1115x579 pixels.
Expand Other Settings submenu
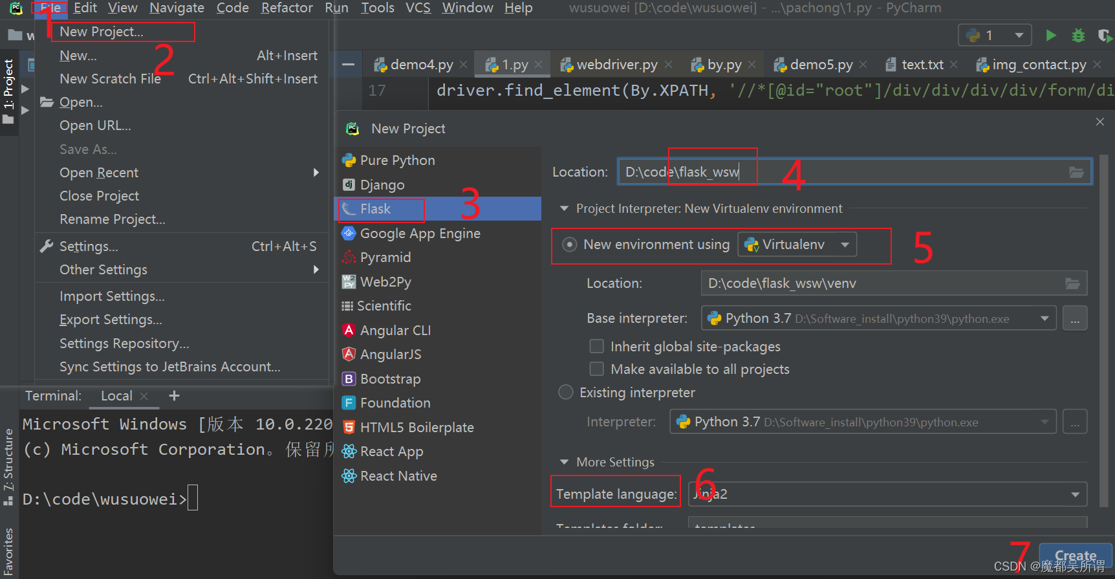click(x=181, y=270)
